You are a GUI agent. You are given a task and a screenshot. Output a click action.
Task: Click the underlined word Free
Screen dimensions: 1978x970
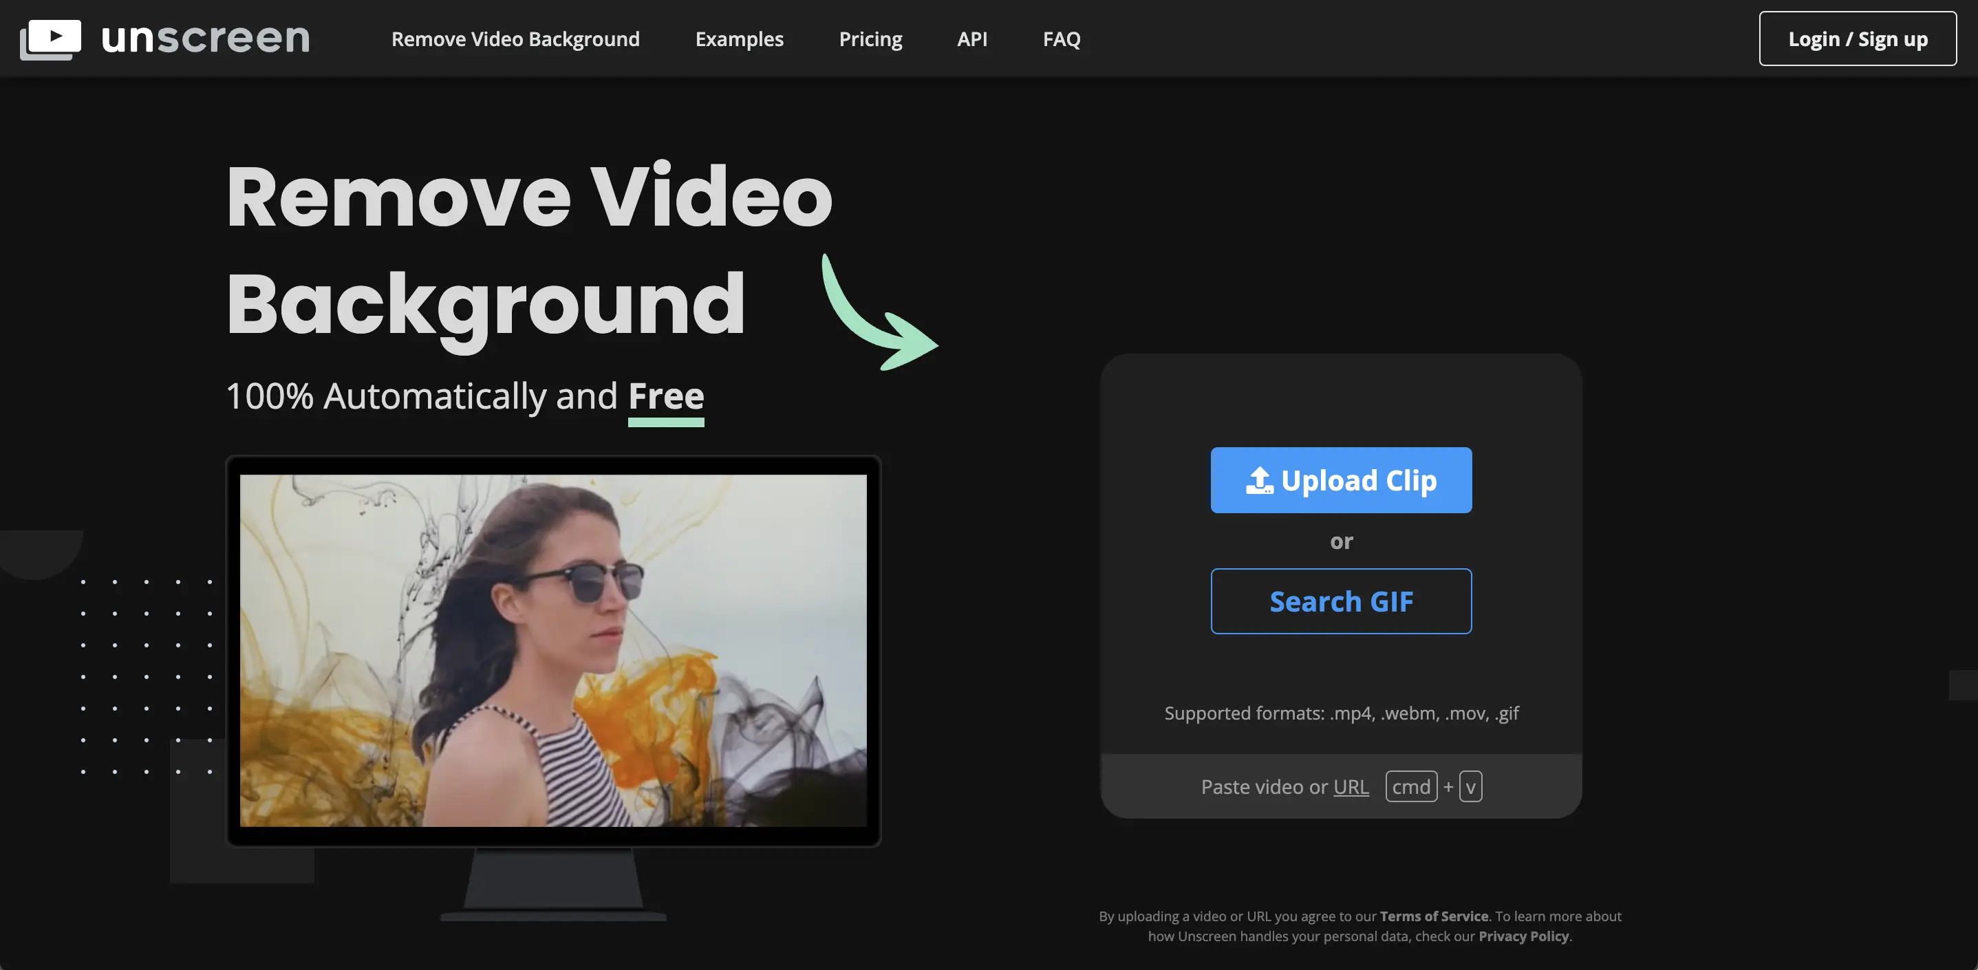(665, 396)
